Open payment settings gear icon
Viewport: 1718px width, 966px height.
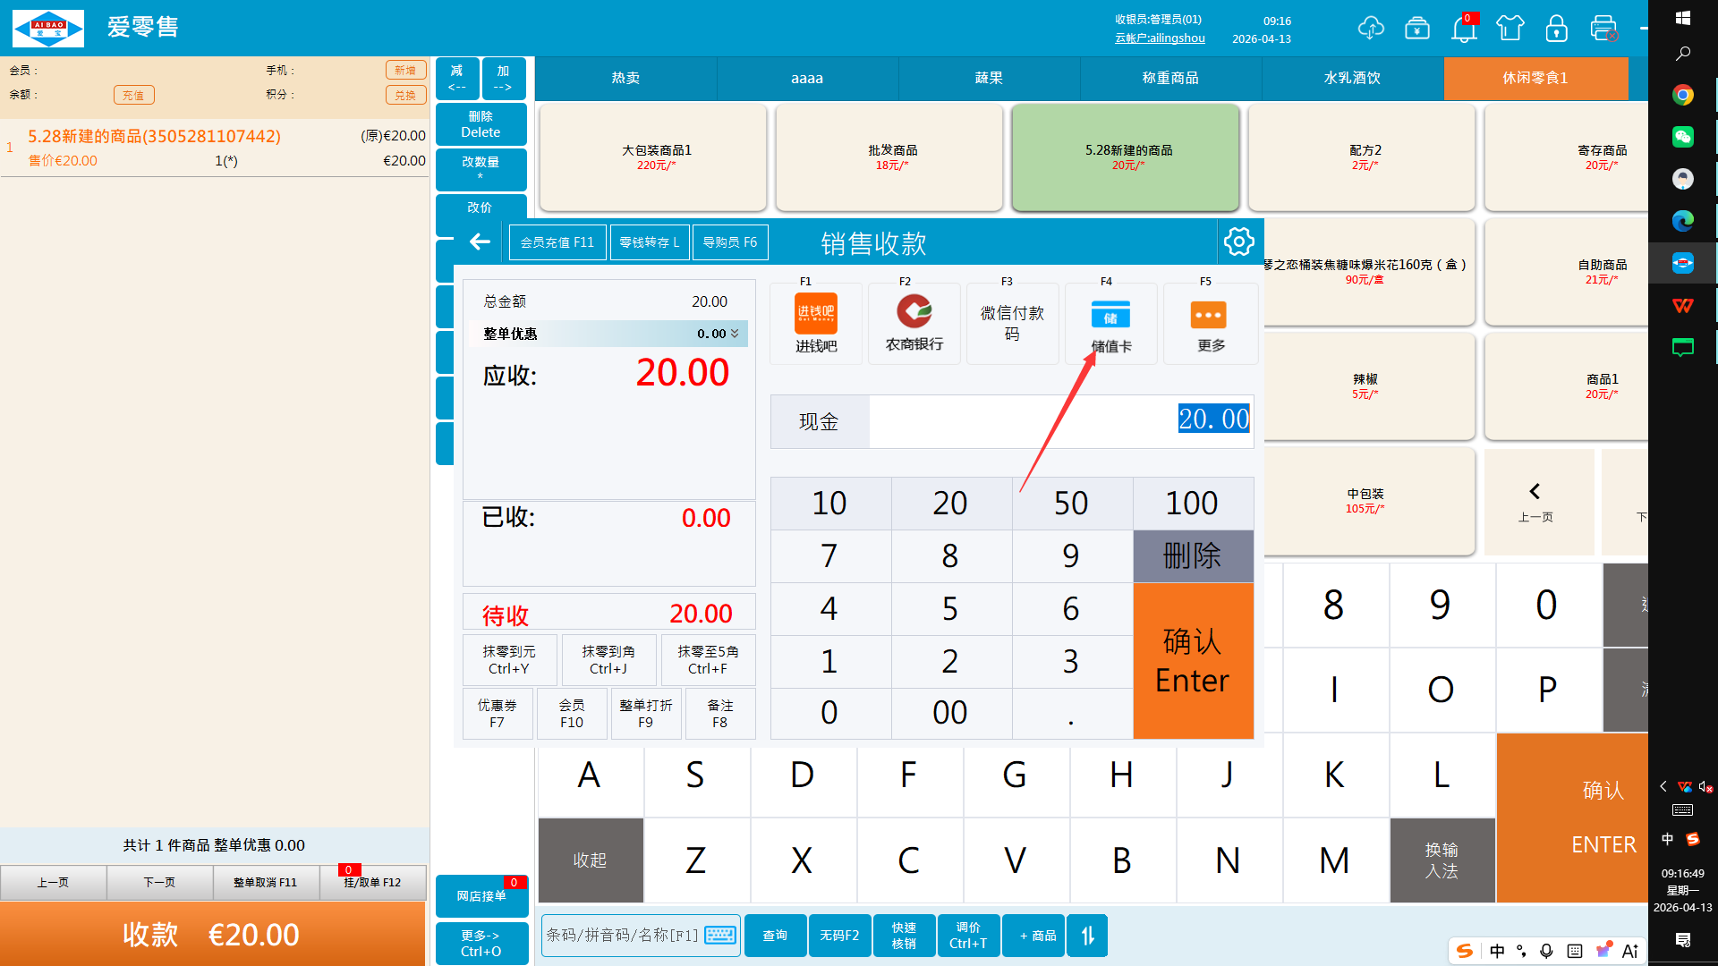tap(1238, 241)
